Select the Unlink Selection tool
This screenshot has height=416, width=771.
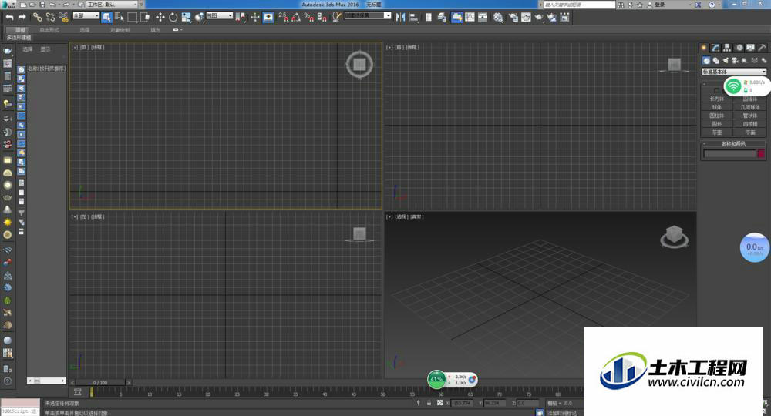pos(50,17)
